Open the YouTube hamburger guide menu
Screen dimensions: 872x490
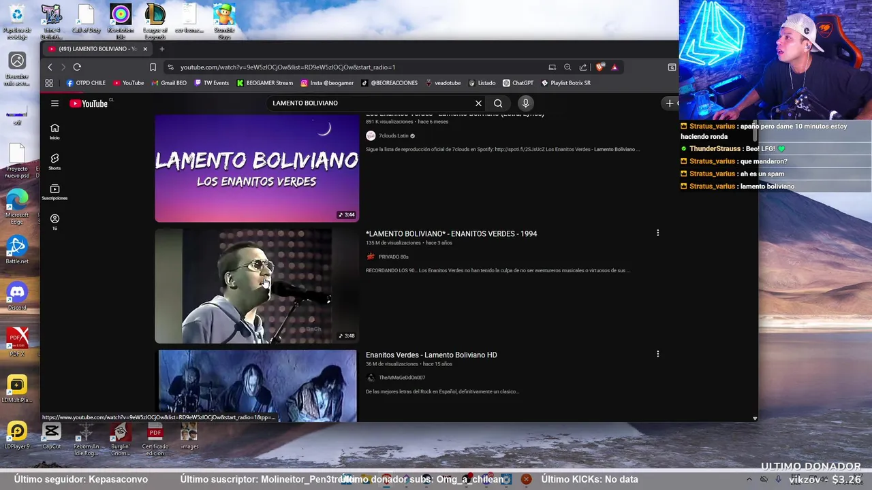(x=54, y=103)
